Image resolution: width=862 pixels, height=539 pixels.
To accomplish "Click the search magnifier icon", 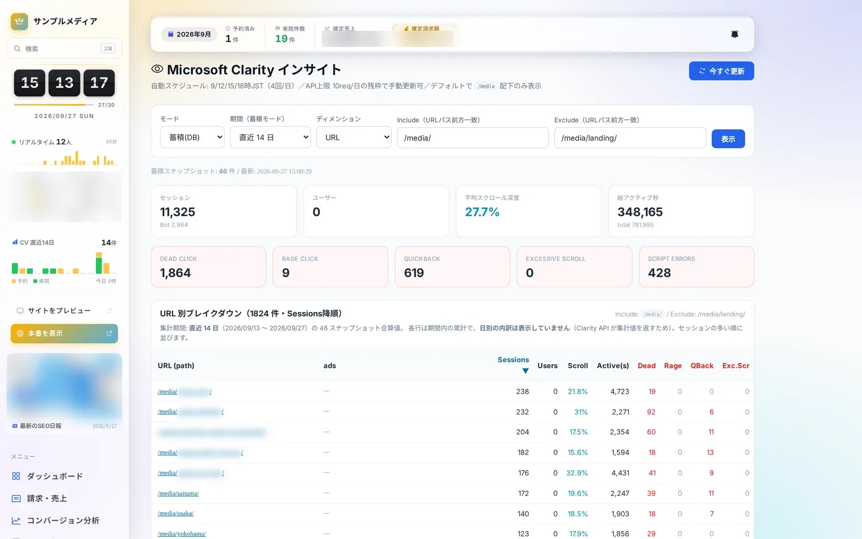I will [17, 49].
